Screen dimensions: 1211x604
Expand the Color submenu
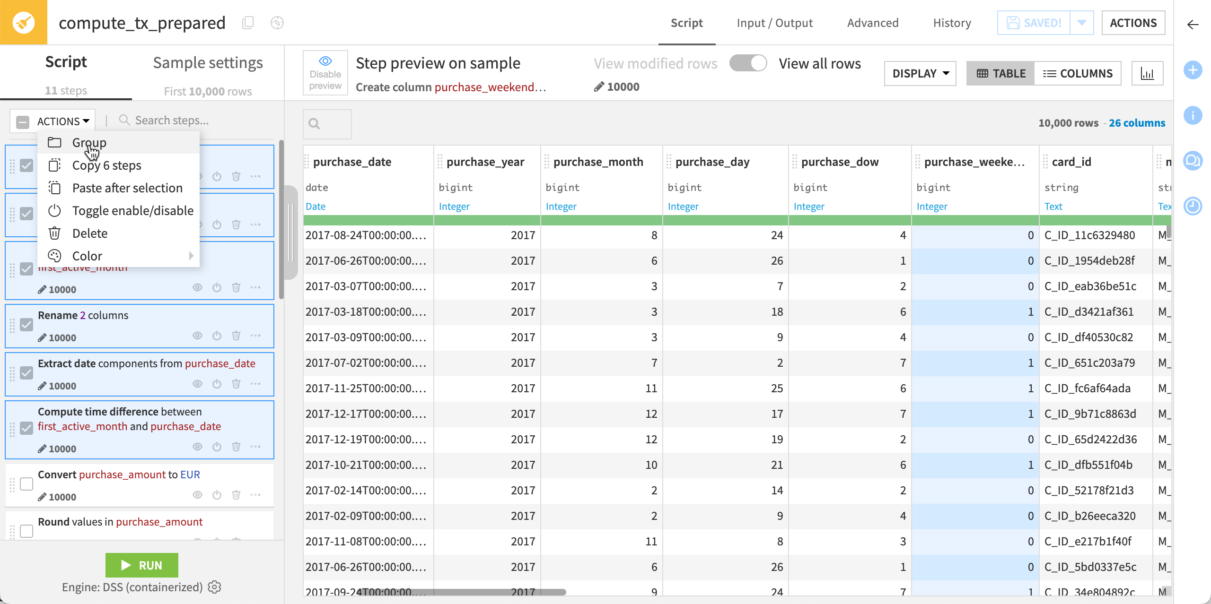tap(87, 256)
